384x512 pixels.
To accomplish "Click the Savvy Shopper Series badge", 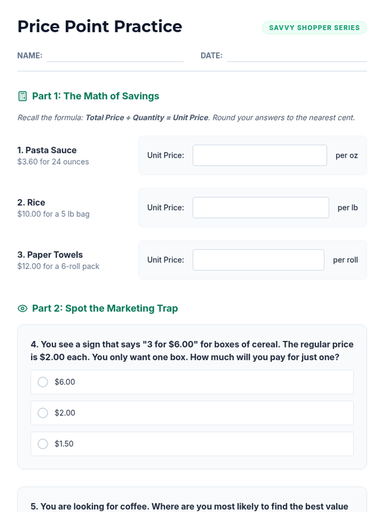I will point(314,28).
